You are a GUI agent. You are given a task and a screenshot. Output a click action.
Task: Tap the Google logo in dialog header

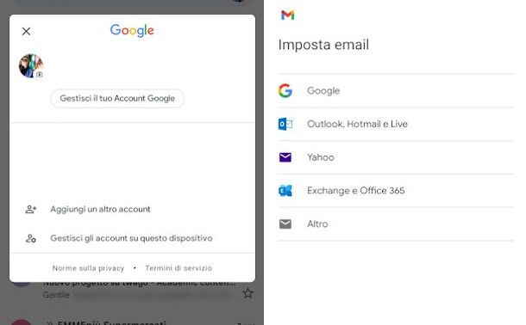pos(132,30)
